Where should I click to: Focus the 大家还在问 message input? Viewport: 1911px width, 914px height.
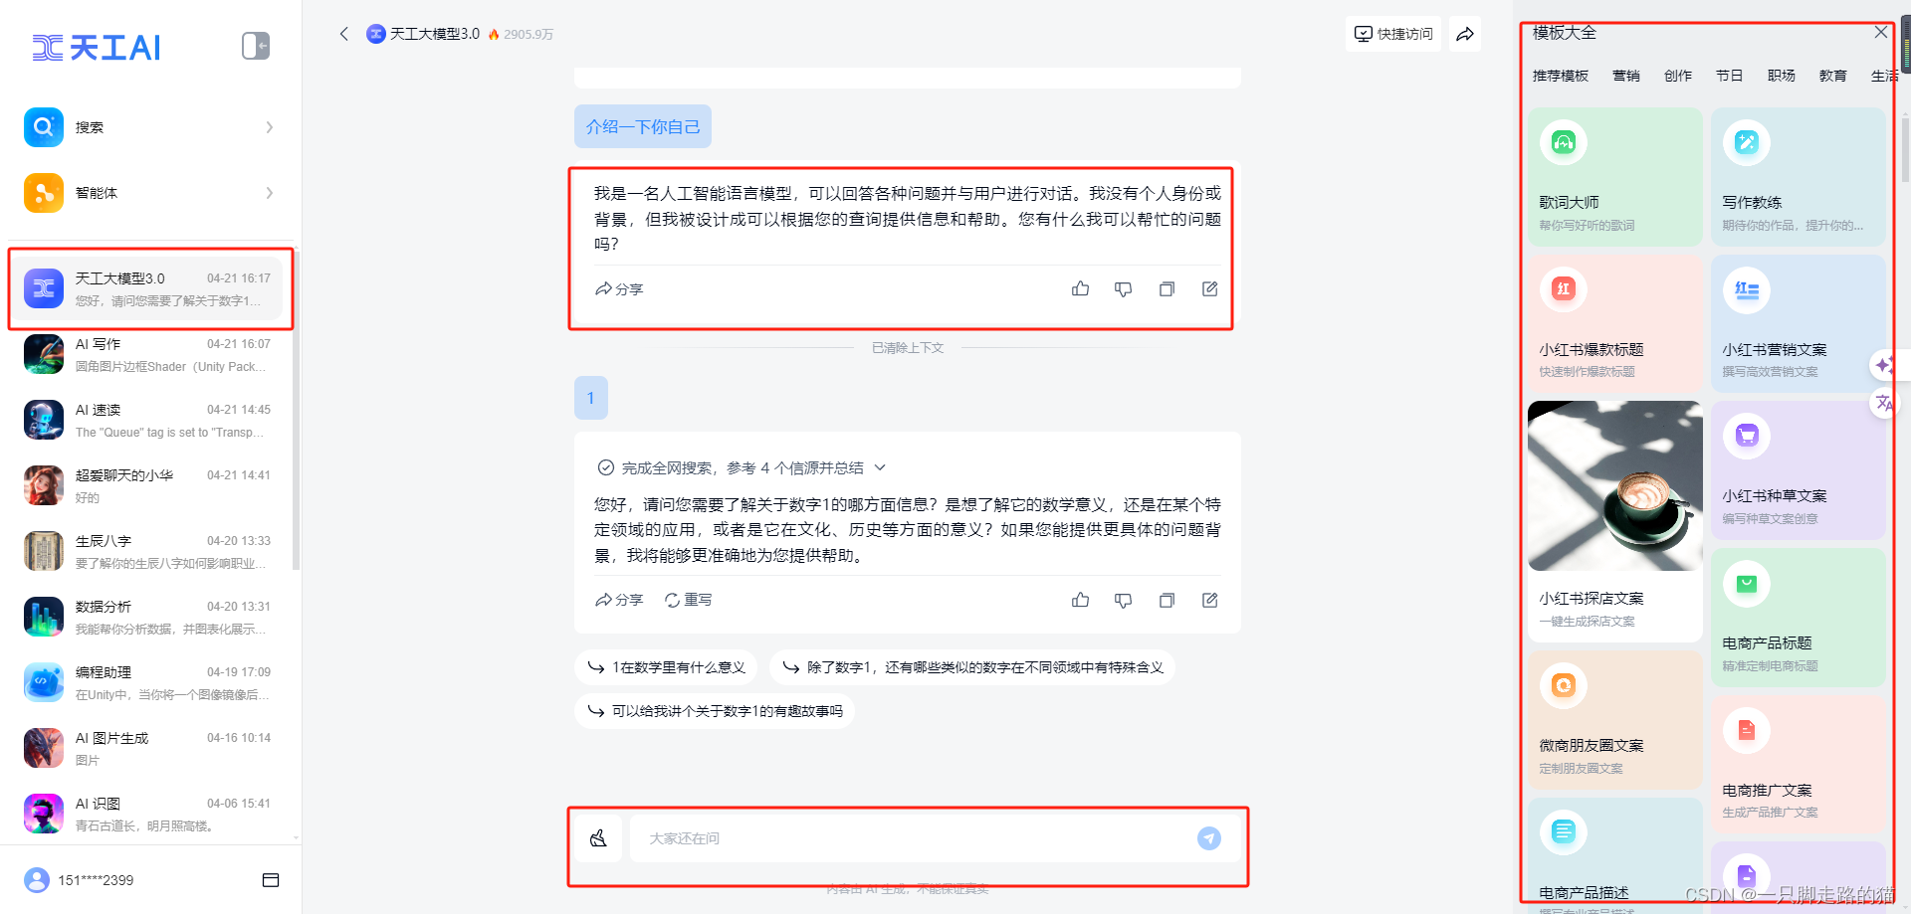tap(911, 838)
